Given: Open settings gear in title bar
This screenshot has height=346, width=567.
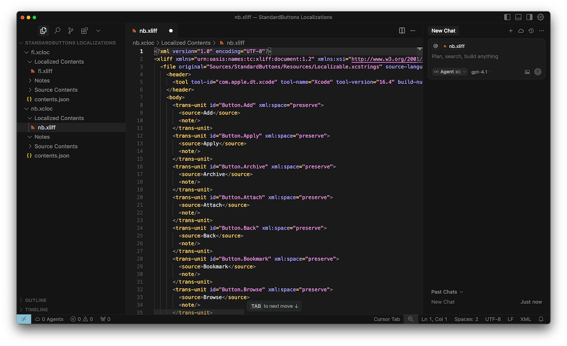Looking at the screenshot, I should click(540, 17).
